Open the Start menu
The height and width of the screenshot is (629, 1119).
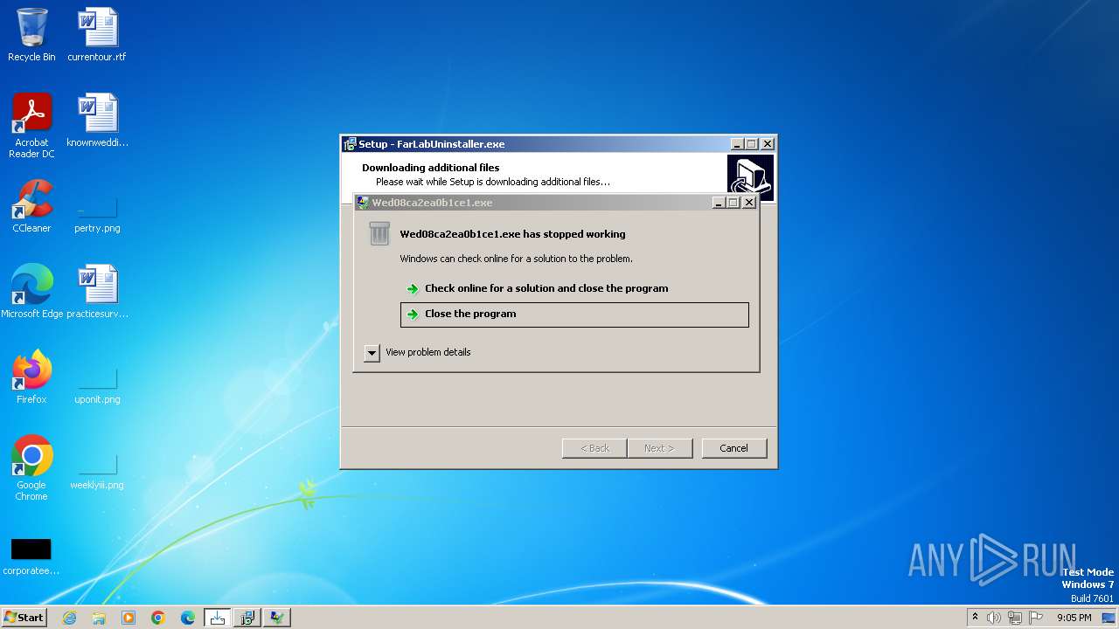click(x=24, y=618)
